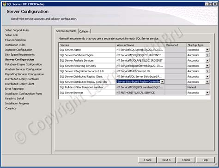Open Startup Type dropdown for SQL Server Reporting Services
This screenshot has height=168, width=219.
pyautogui.click(x=207, y=66)
